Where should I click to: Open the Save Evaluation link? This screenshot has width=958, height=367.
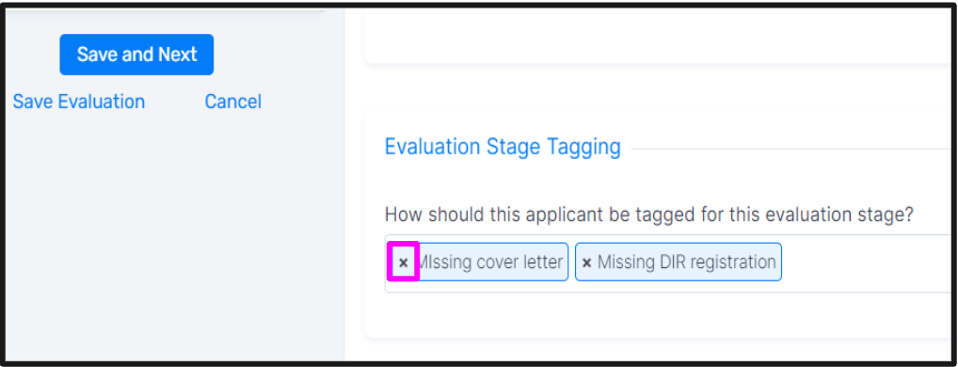point(79,102)
